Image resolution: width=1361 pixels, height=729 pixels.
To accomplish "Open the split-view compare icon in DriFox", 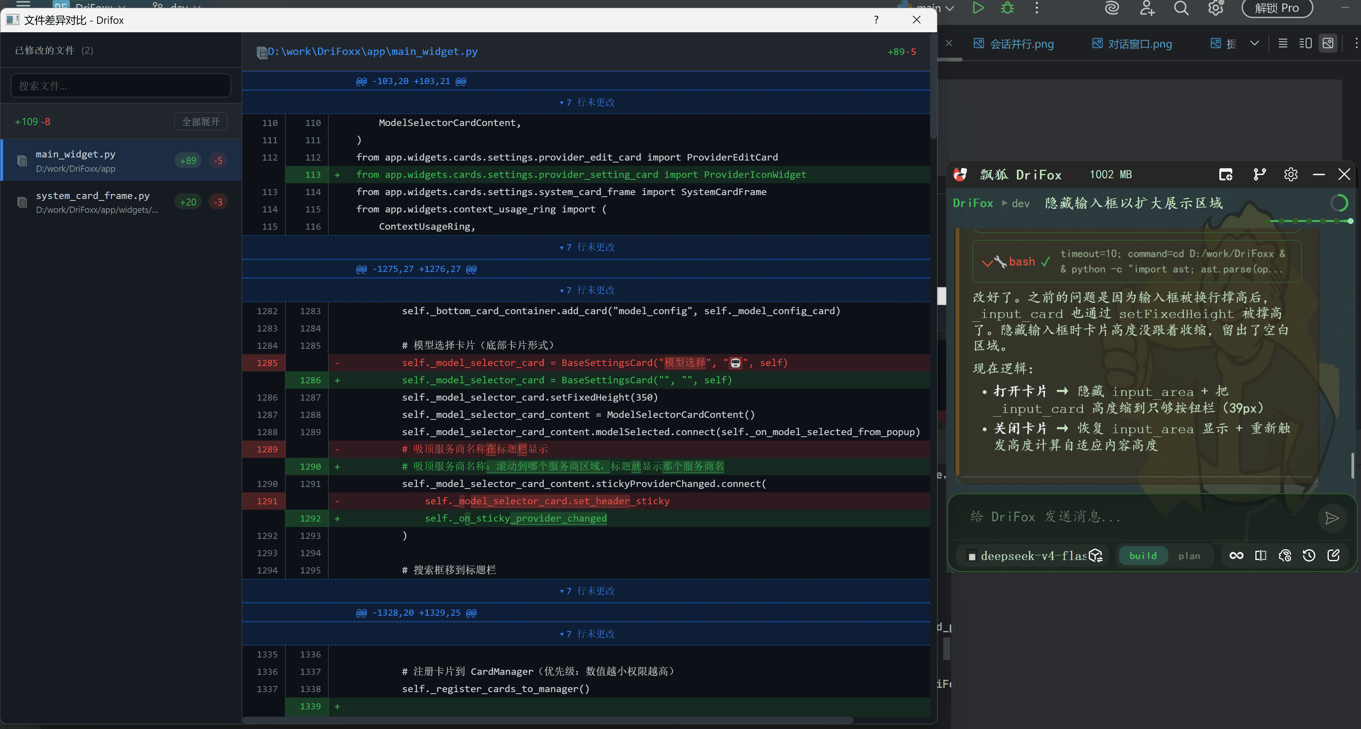I will click(1261, 555).
